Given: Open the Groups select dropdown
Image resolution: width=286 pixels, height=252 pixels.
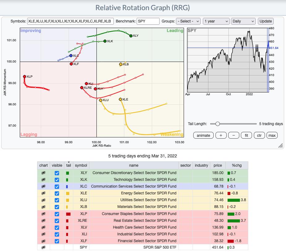Looking at the screenshot, I should [188, 21].
